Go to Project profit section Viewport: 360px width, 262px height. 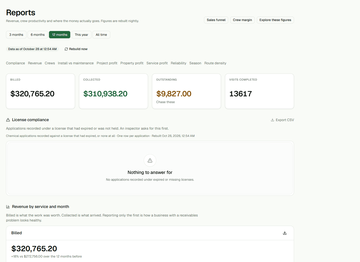pyautogui.click(x=107, y=63)
